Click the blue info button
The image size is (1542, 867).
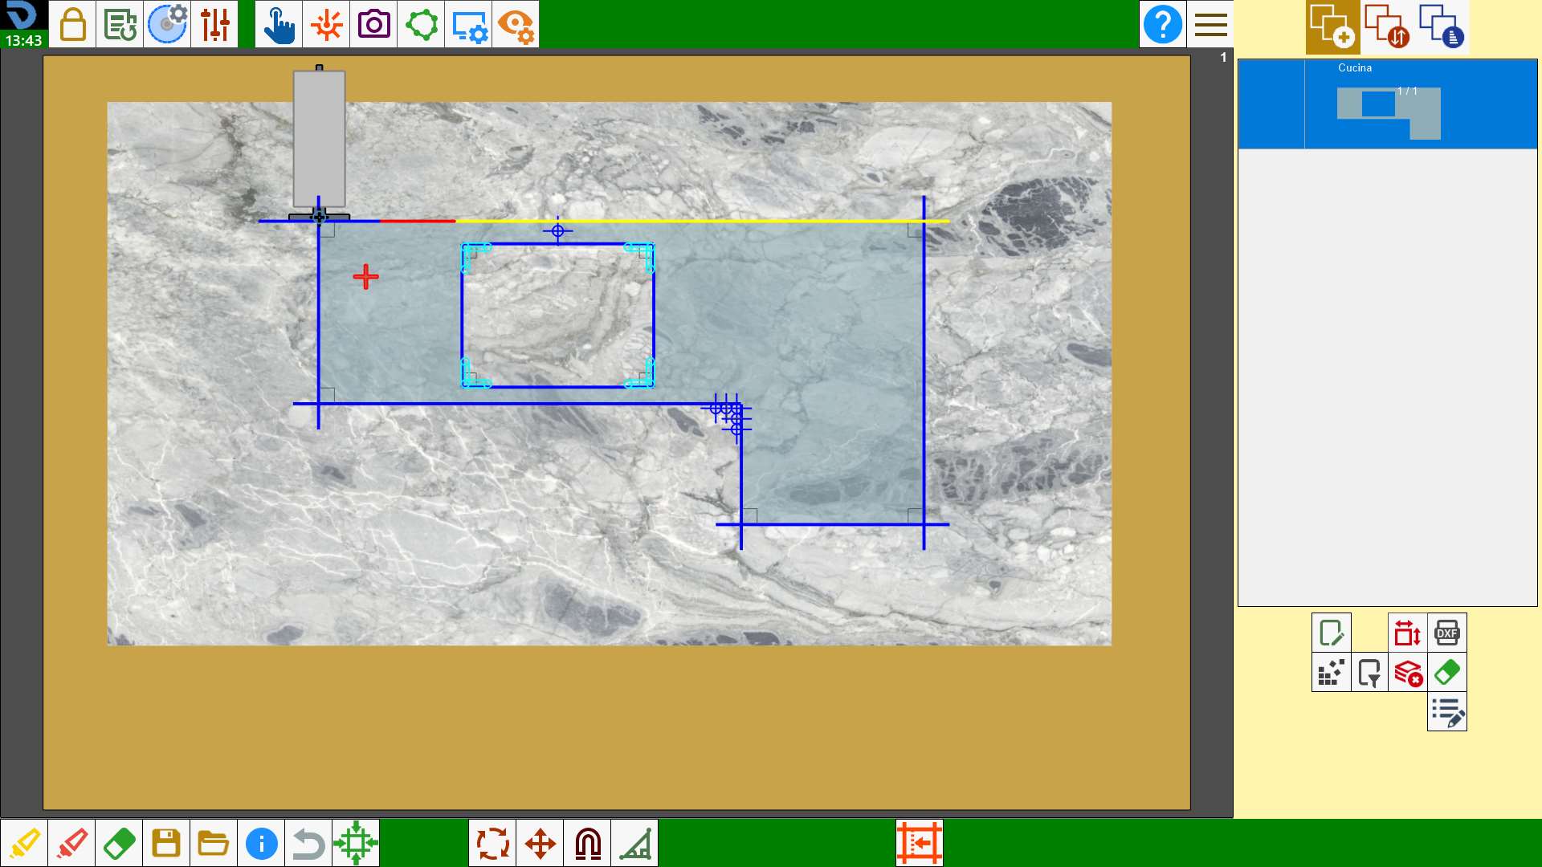click(261, 843)
